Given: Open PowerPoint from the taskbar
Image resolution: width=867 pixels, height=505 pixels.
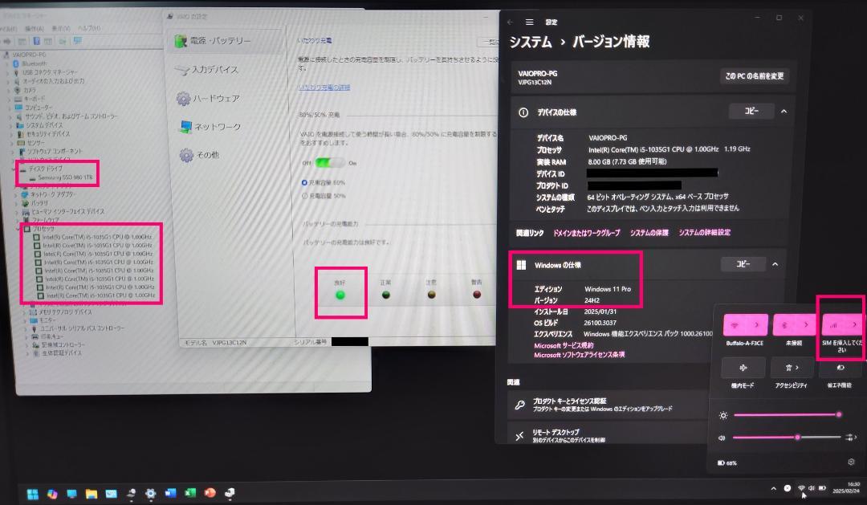Looking at the screenshot, I should coord(210,493).
